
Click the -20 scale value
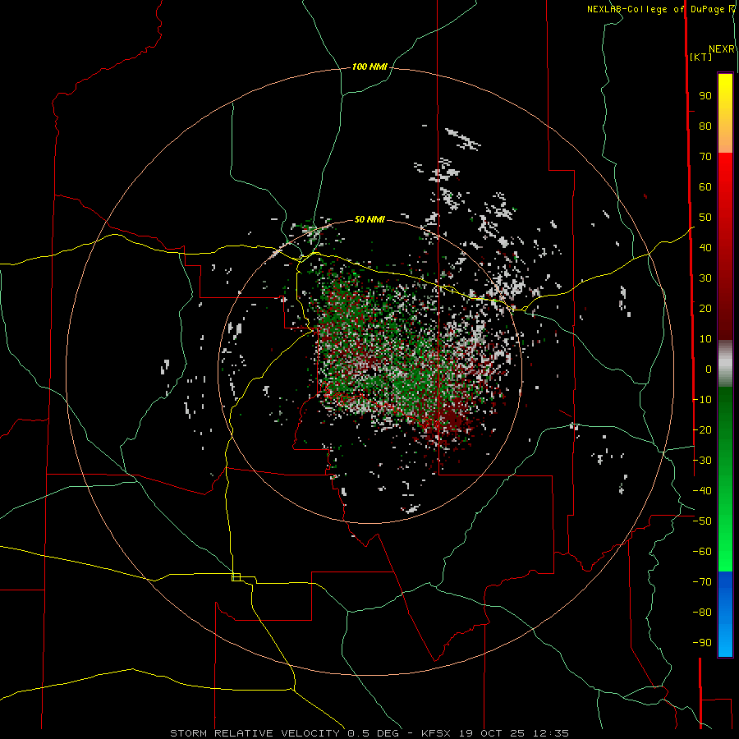[702, 430]
